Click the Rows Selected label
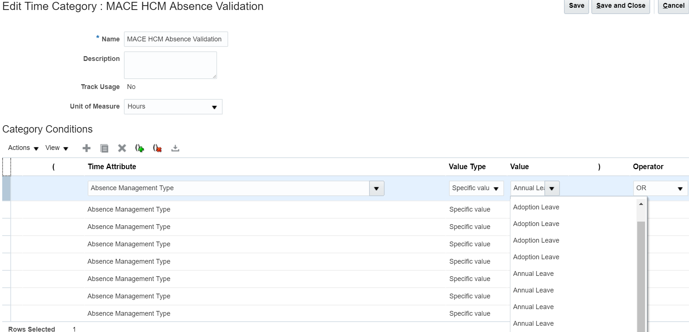This screenshot has height=332, width=689. tap(31, 329)
